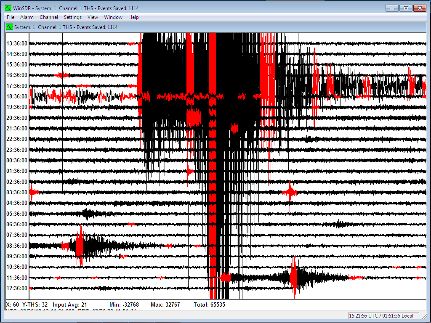This screenshot has width=431, height=323.
Task: Open the Settings menu
Action: click(73, 17)
